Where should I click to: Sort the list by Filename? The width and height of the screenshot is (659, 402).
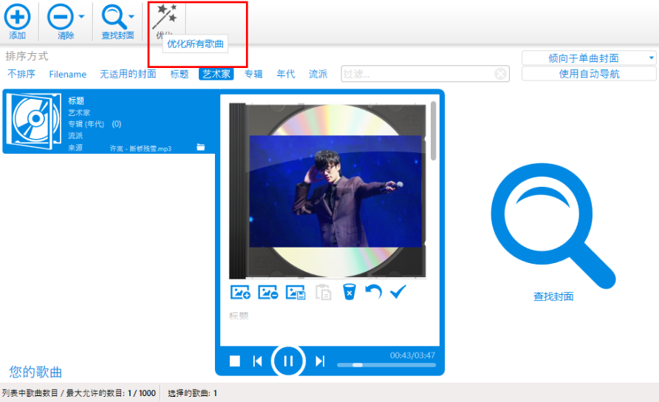68,75
